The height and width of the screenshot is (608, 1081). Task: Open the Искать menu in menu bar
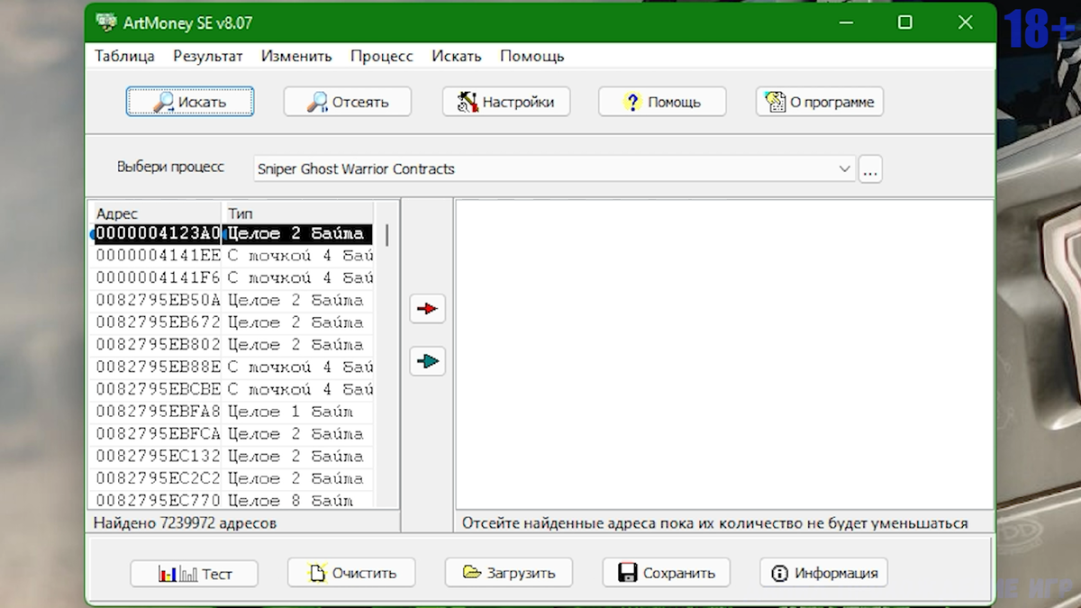(457, 56)
